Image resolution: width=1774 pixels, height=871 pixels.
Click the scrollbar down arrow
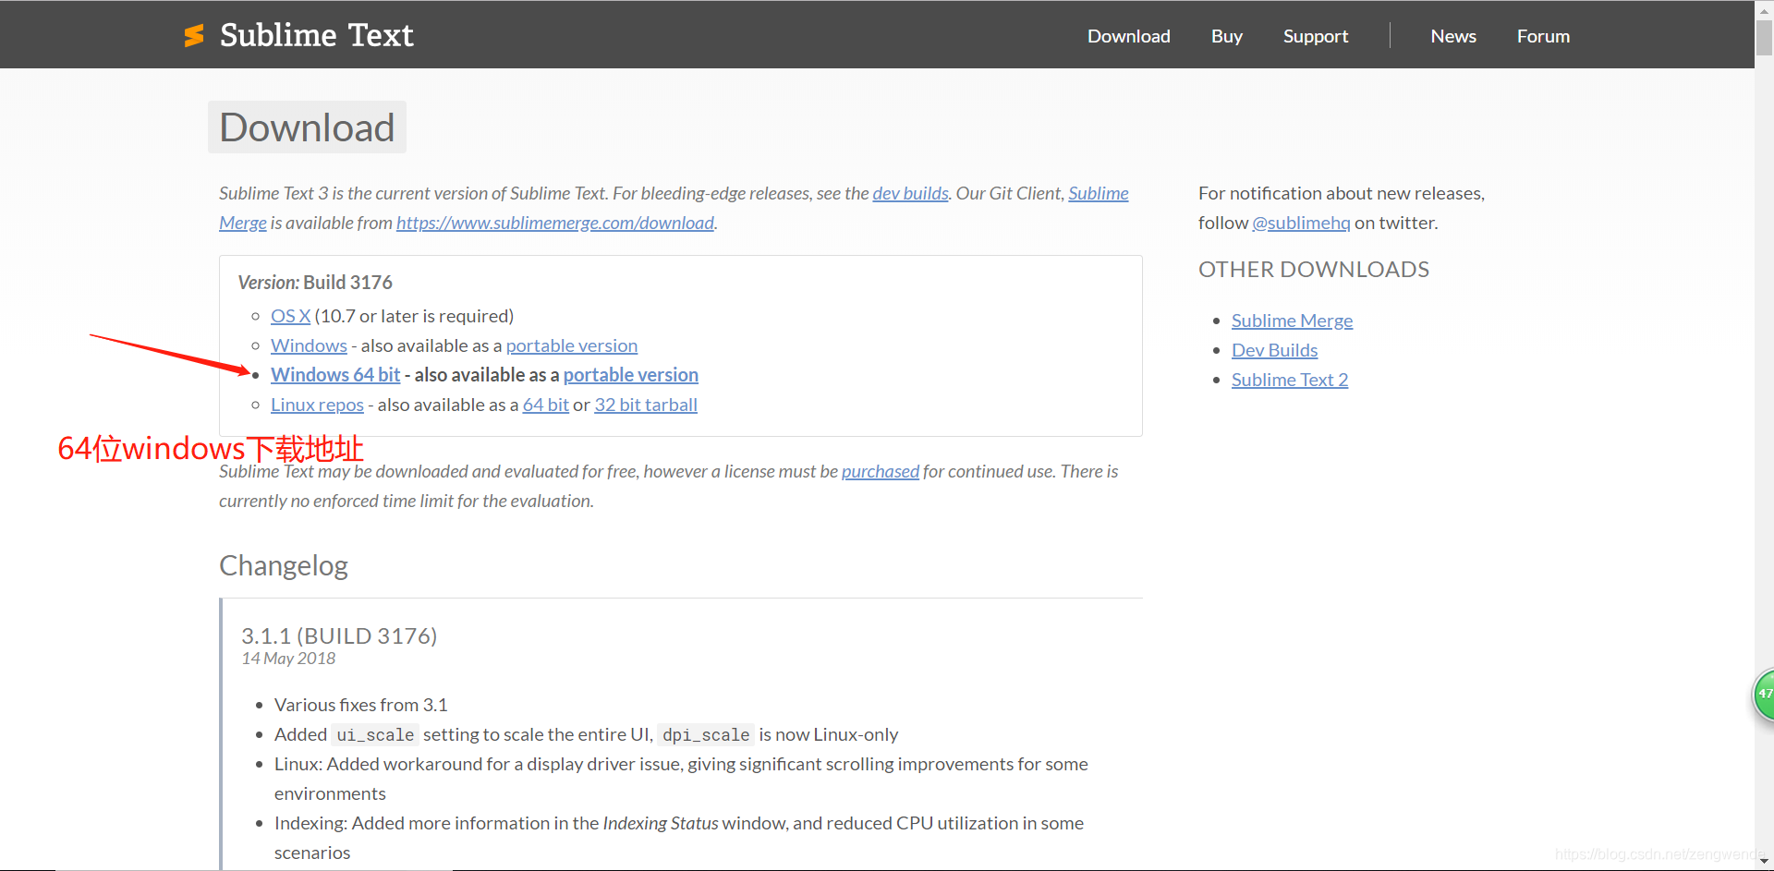coord(1764,861)
